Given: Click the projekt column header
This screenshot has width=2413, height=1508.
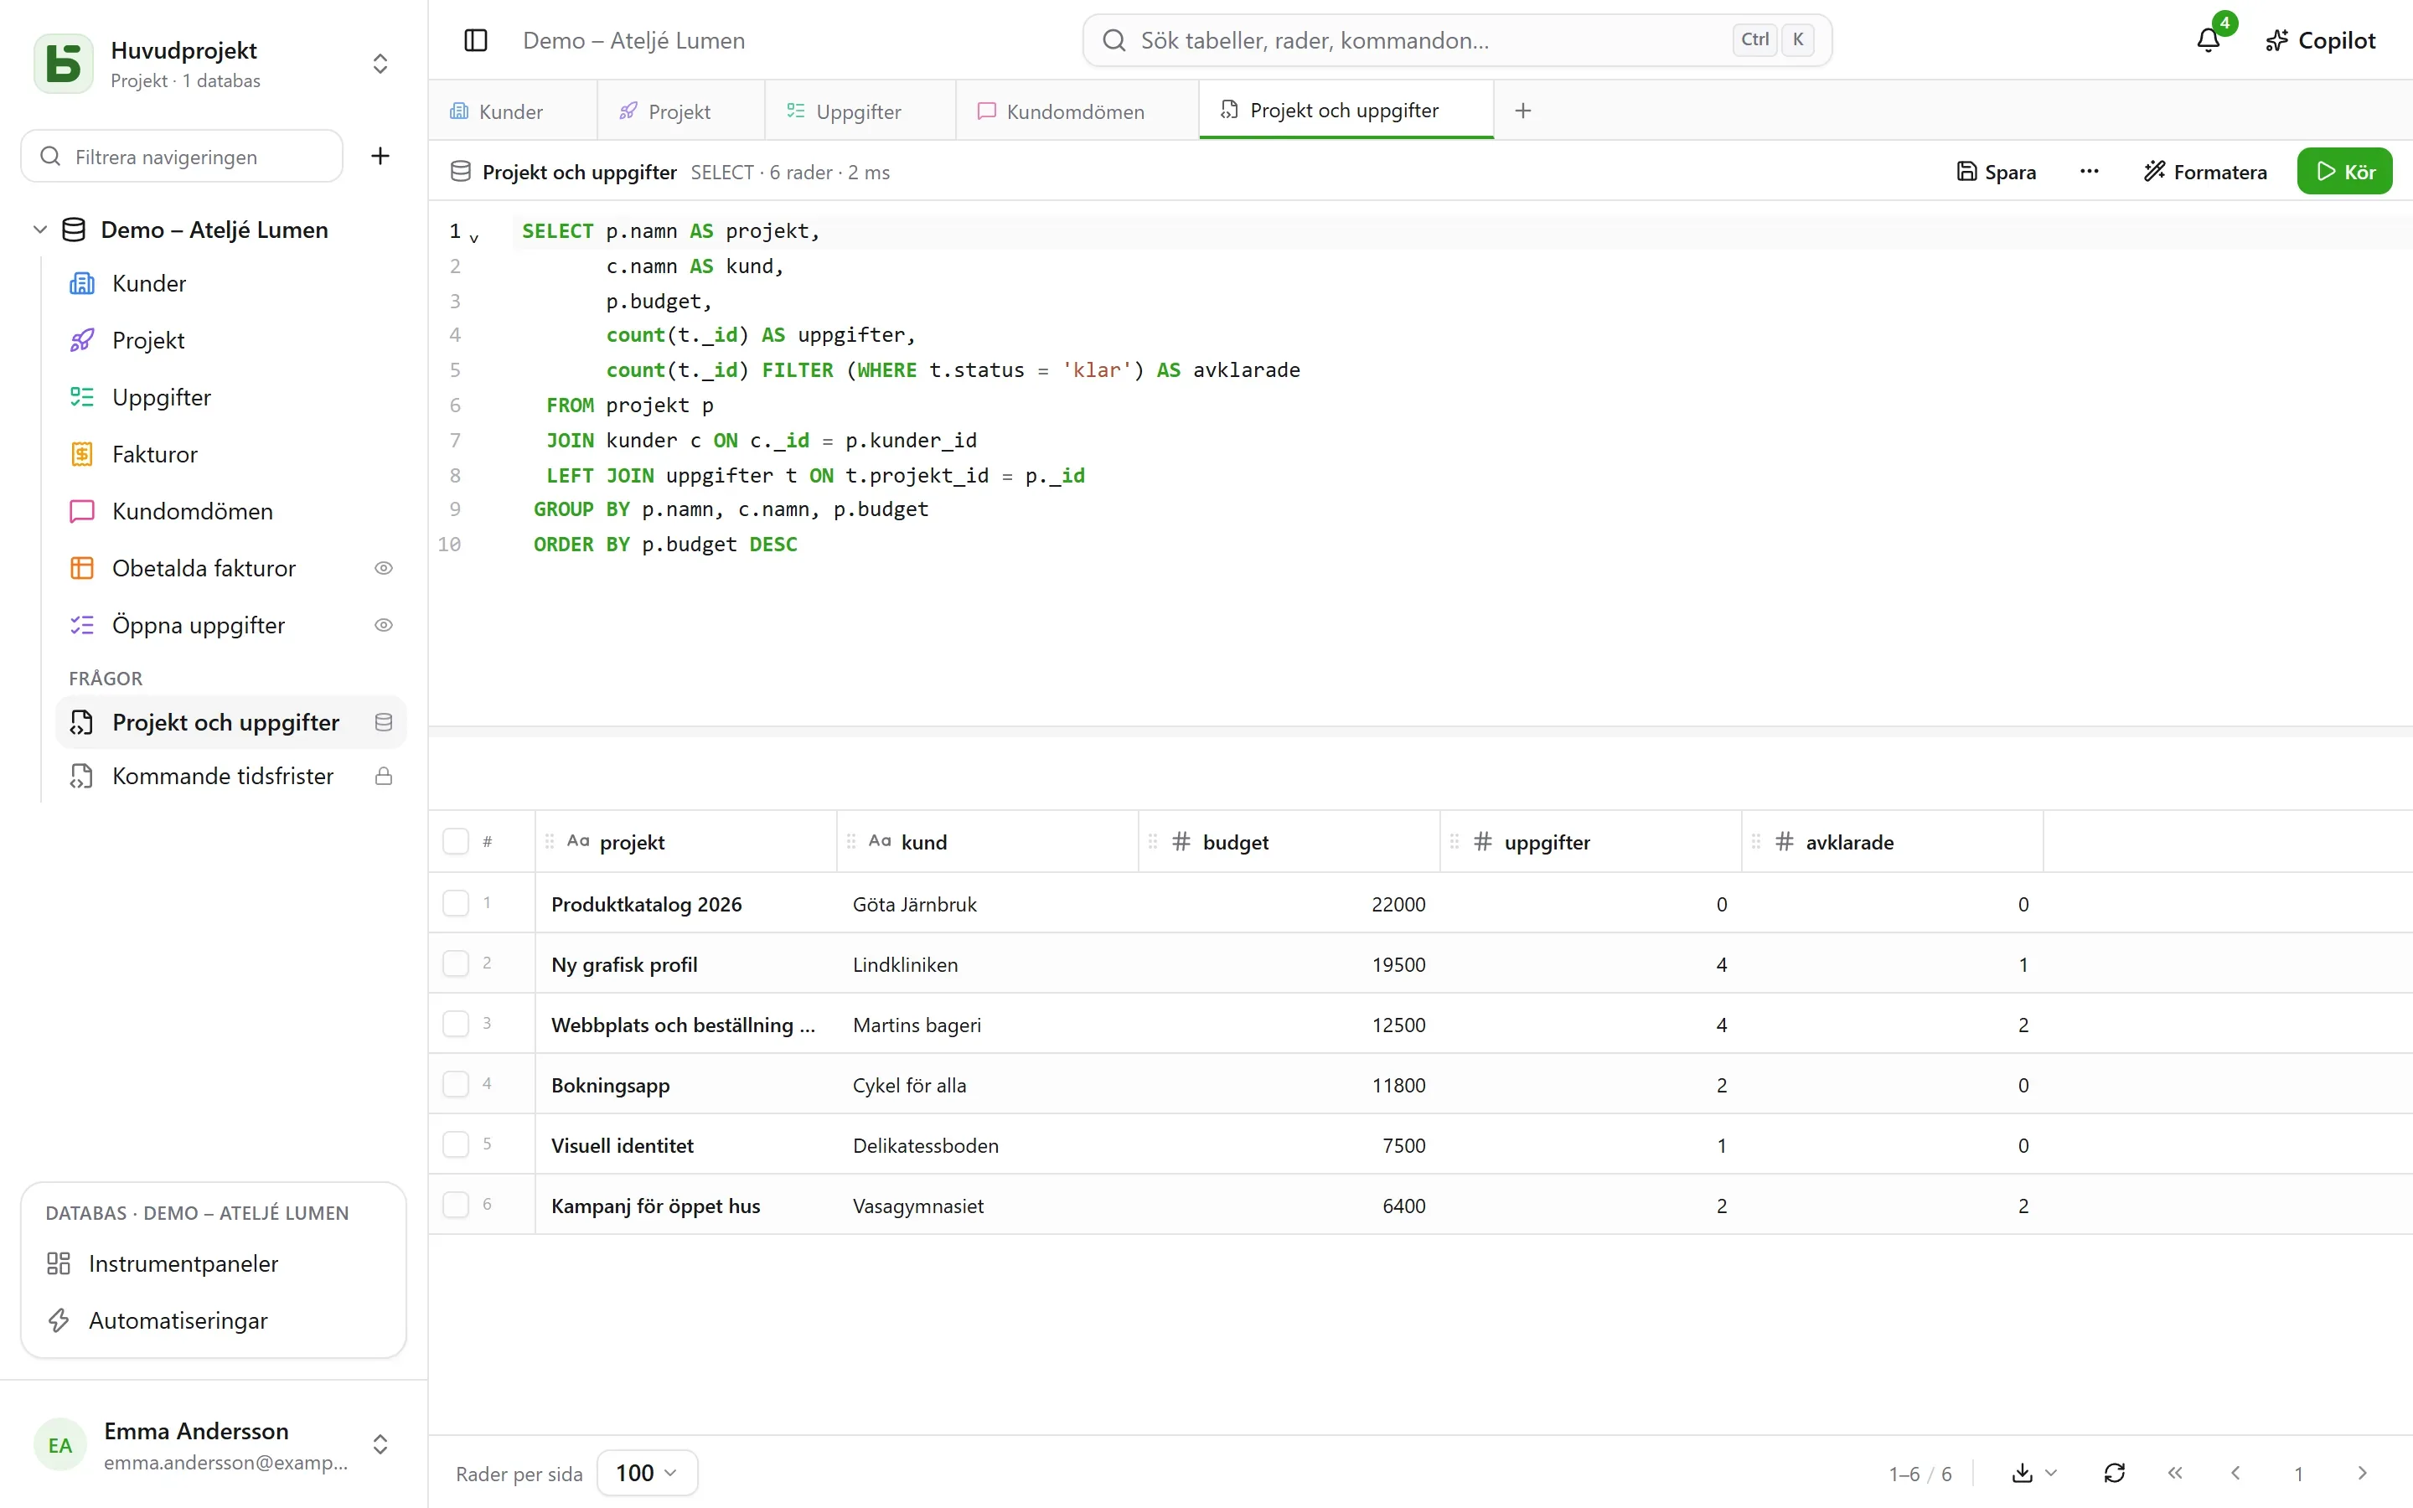Looking at the screenshot, I should pos(686,842).
